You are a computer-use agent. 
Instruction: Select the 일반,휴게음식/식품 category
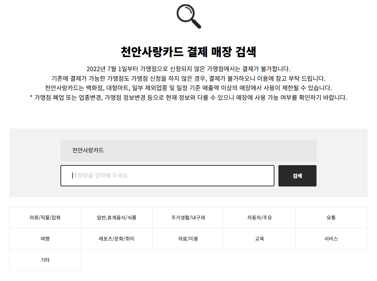click(x=117, y=217)
